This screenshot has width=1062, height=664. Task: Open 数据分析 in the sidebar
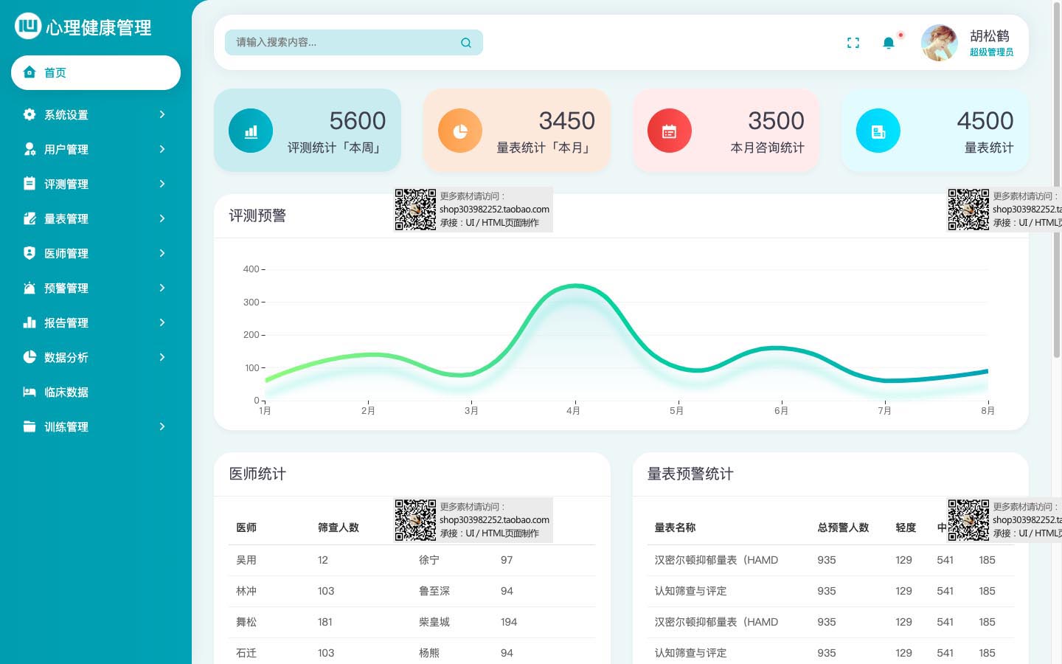(66, 357)
